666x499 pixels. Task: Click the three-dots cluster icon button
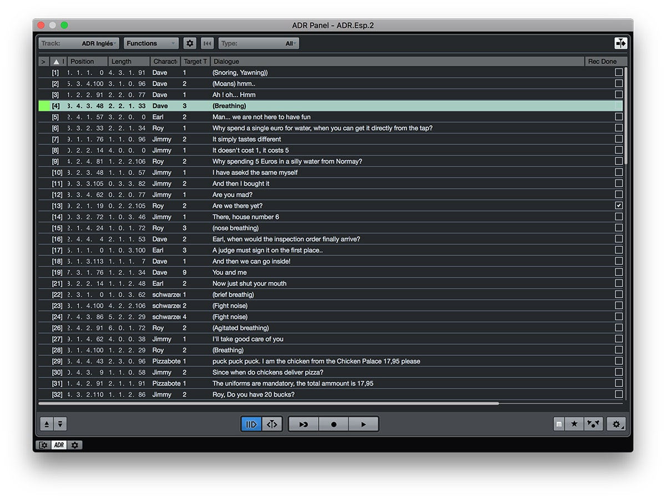(593, 424)
